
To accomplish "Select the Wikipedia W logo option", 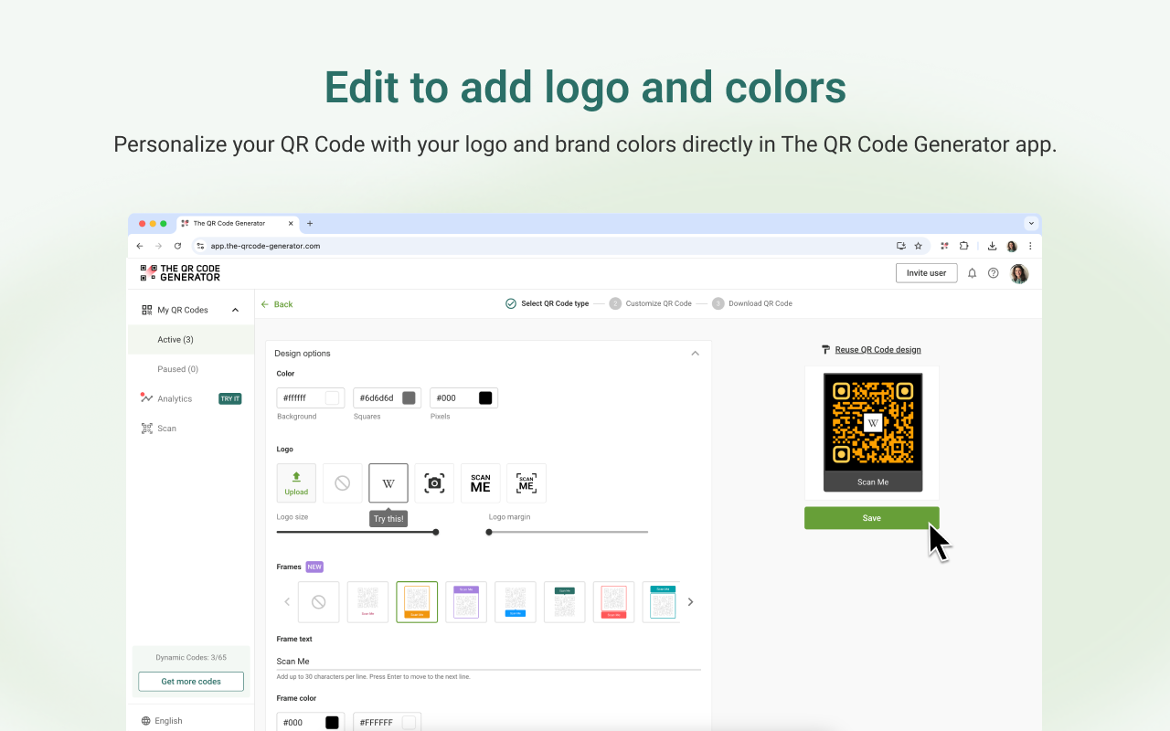I will coord(388,482).
